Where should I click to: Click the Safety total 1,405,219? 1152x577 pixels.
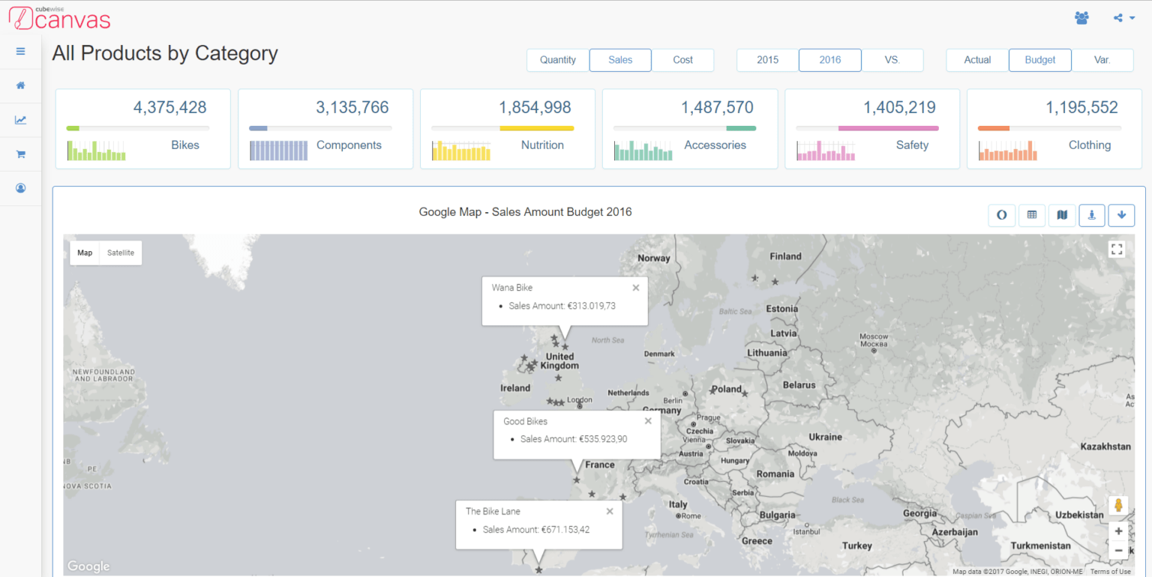(899, 107)
